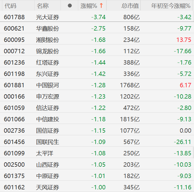Screen dimensions: 194x192
Task: Select stock code 601456
Action: [14, 142]
